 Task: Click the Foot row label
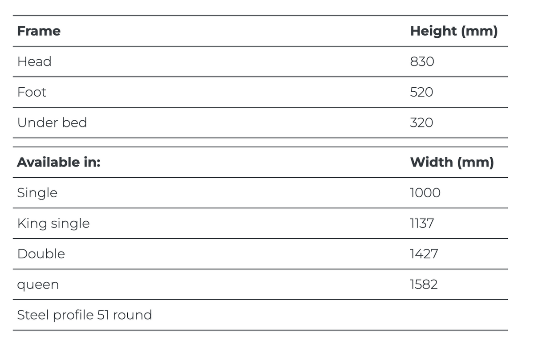coord(32,92)
